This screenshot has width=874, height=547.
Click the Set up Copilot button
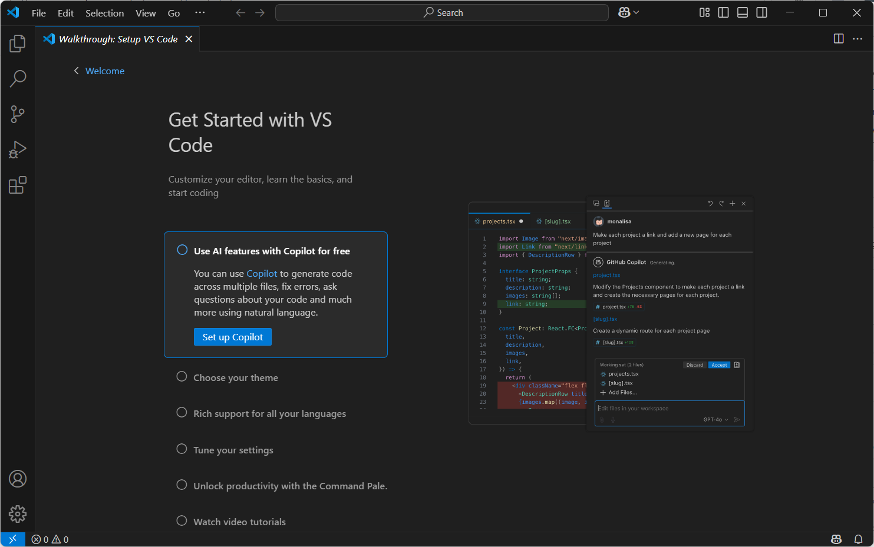232,337
